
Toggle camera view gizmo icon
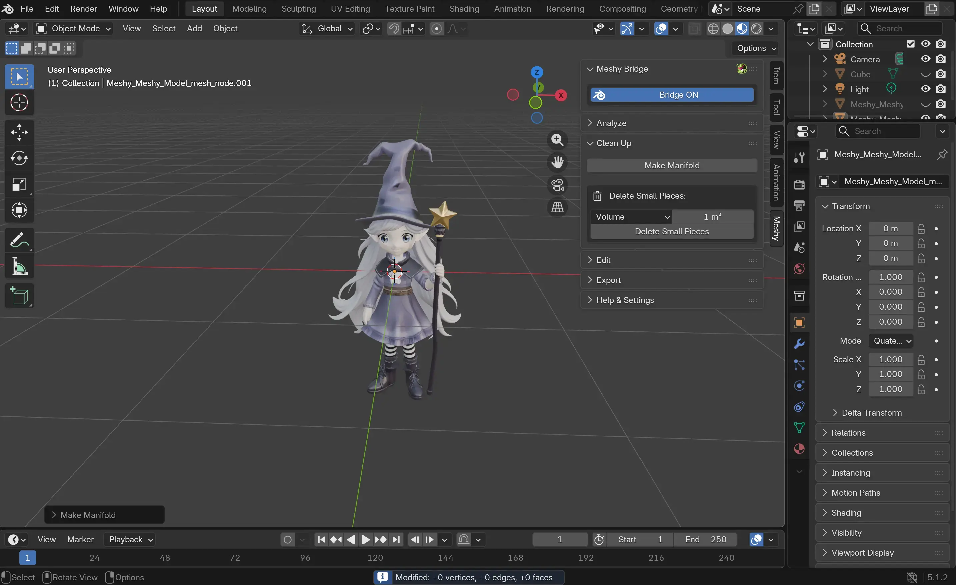pos(558,185)
